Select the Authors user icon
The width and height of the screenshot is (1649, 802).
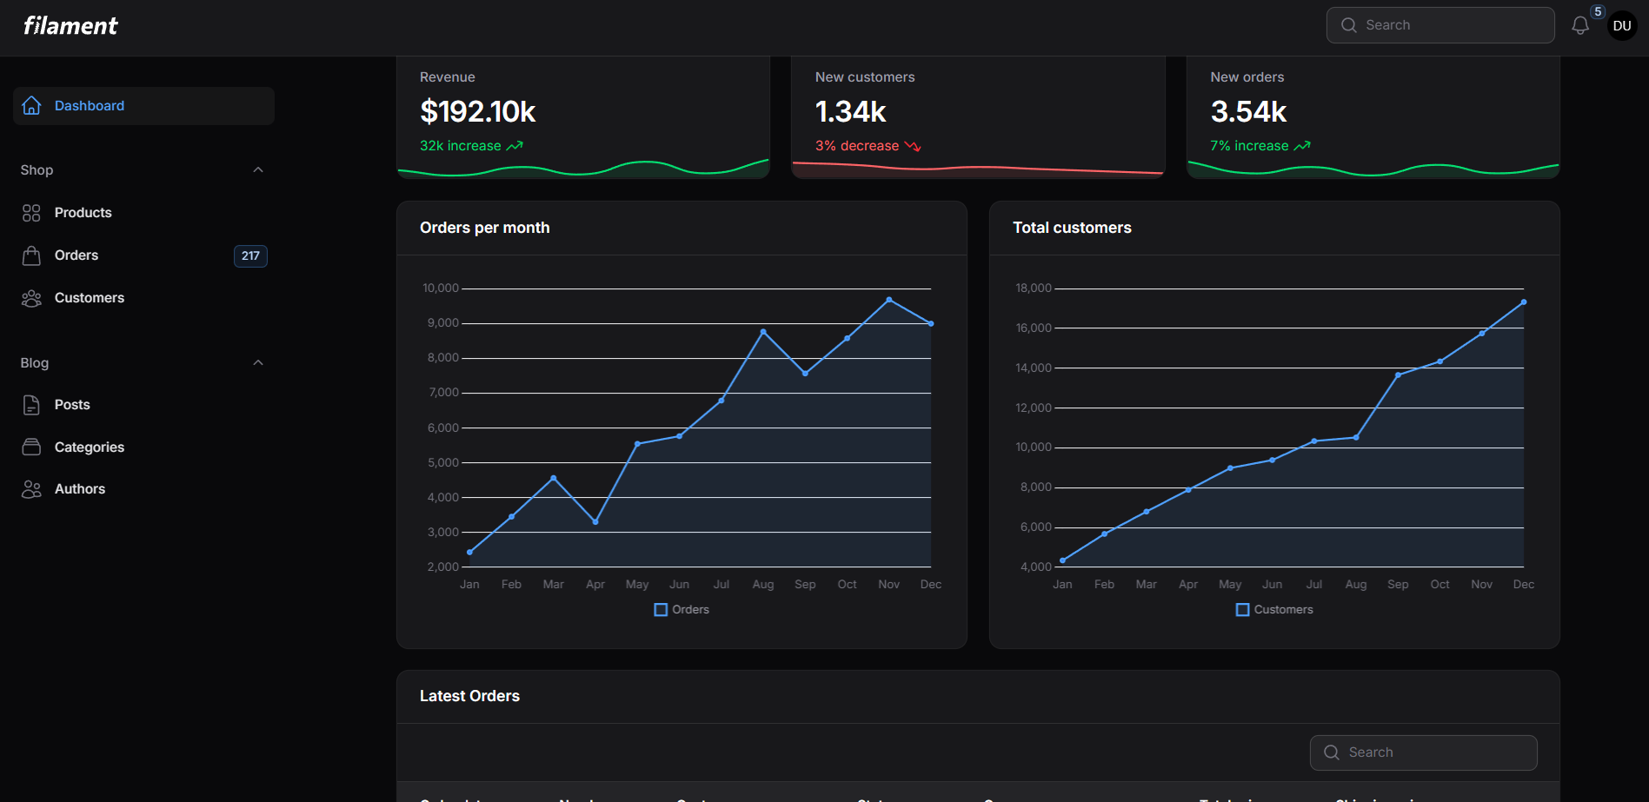pos(31,488)
